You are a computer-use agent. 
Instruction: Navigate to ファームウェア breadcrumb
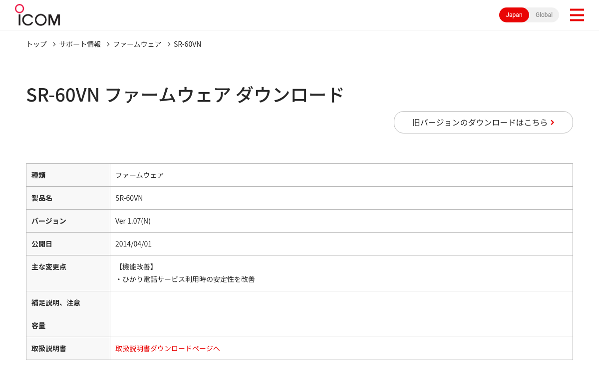[137, 44]
